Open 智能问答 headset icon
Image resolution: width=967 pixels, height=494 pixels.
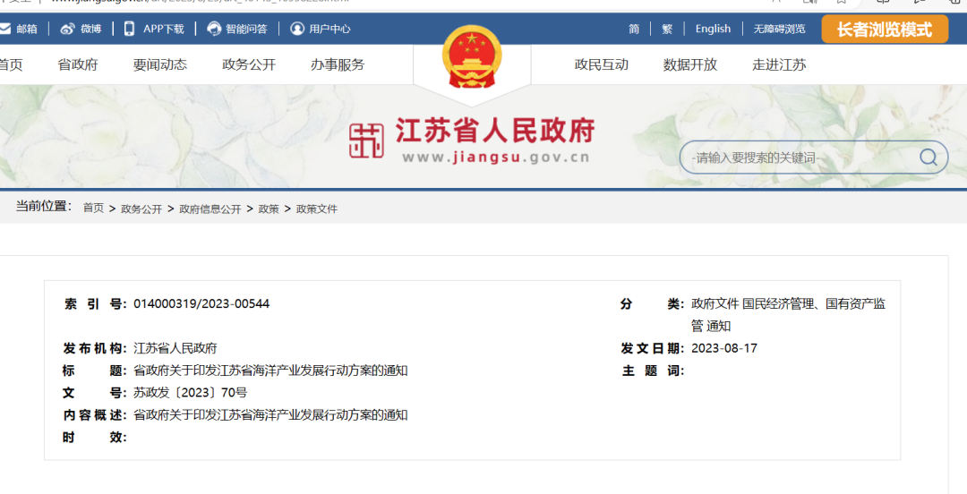(214, 29)
